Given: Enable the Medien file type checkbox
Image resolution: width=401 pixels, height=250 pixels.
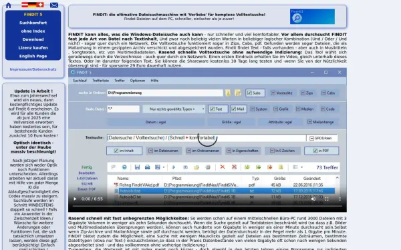Looking at the screenshot, I should click(305, 109).
